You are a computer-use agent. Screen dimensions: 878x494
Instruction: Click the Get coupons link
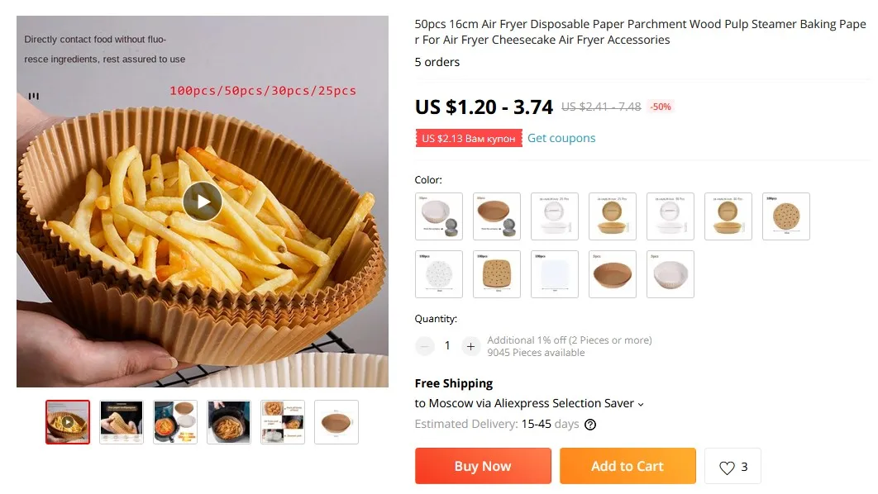[561, 138]
